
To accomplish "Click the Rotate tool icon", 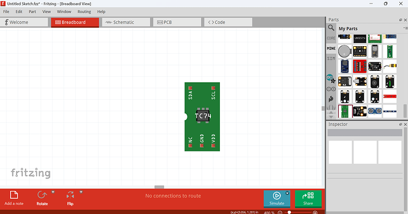I will click(42, 195).
